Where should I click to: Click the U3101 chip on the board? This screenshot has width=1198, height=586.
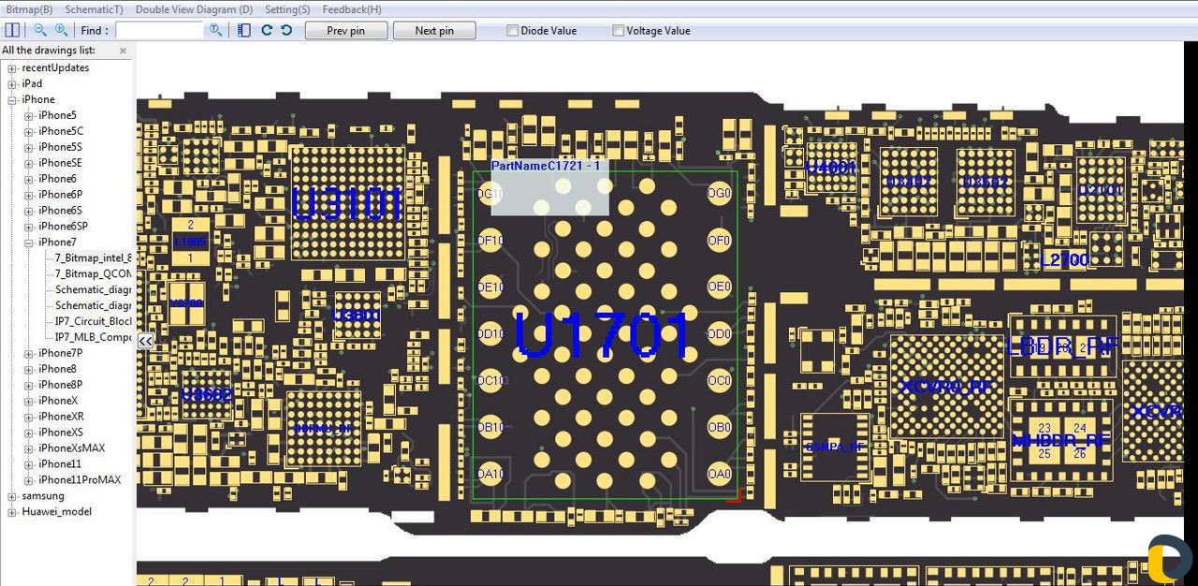click(348, 203)
